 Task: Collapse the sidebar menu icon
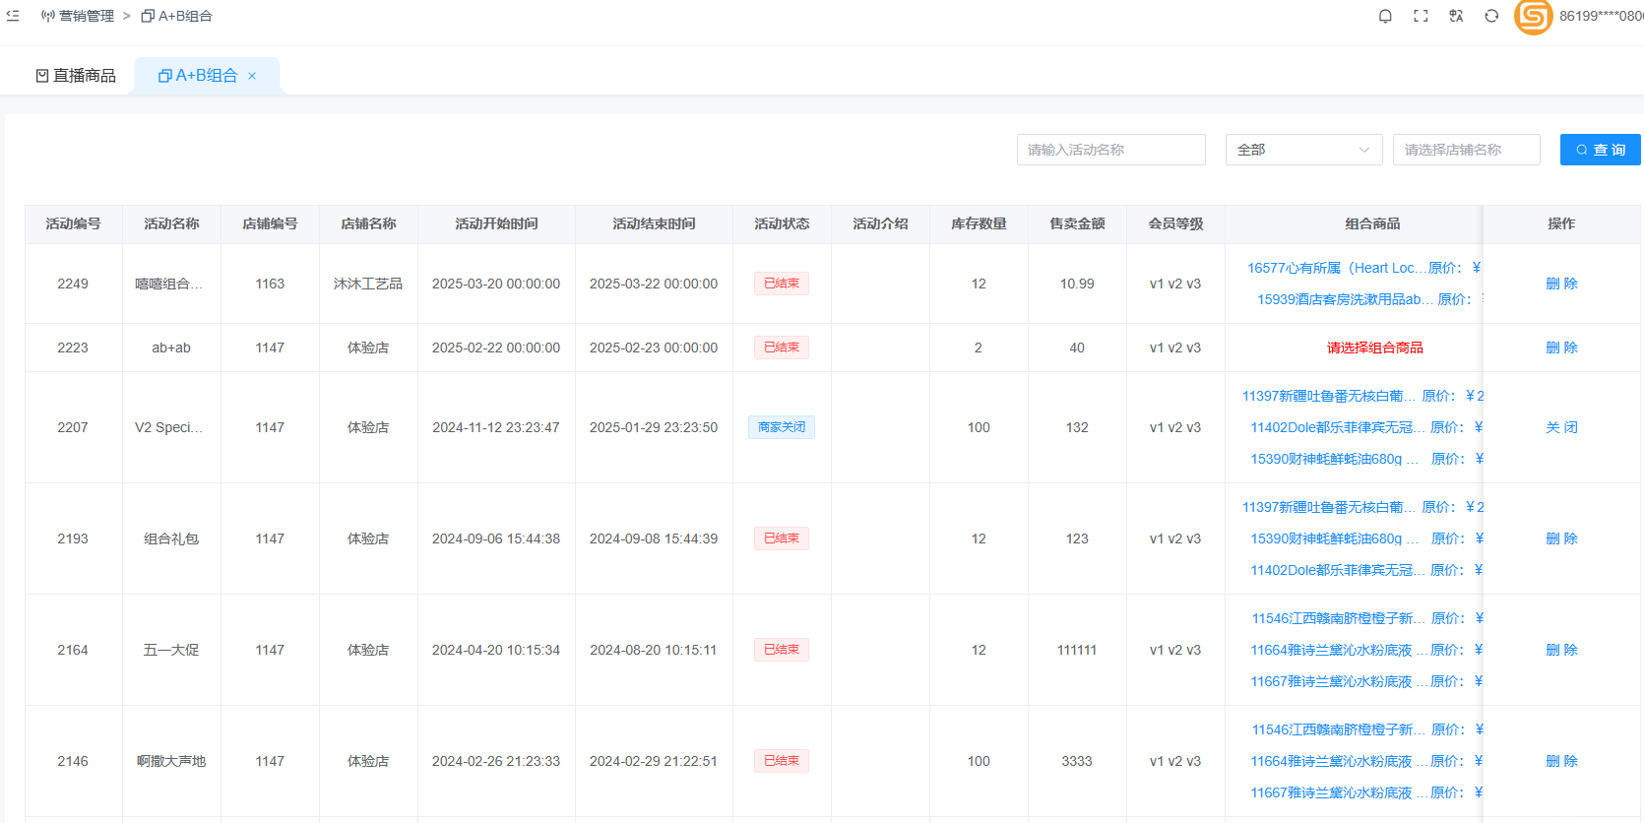pos(13,16)
